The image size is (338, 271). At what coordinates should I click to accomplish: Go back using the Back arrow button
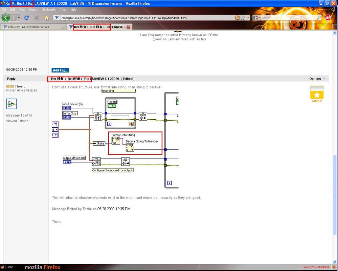[5, 18]
